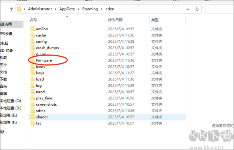
Task: Expand chevron before Administrator in address bar
Action: pos(24,9)
